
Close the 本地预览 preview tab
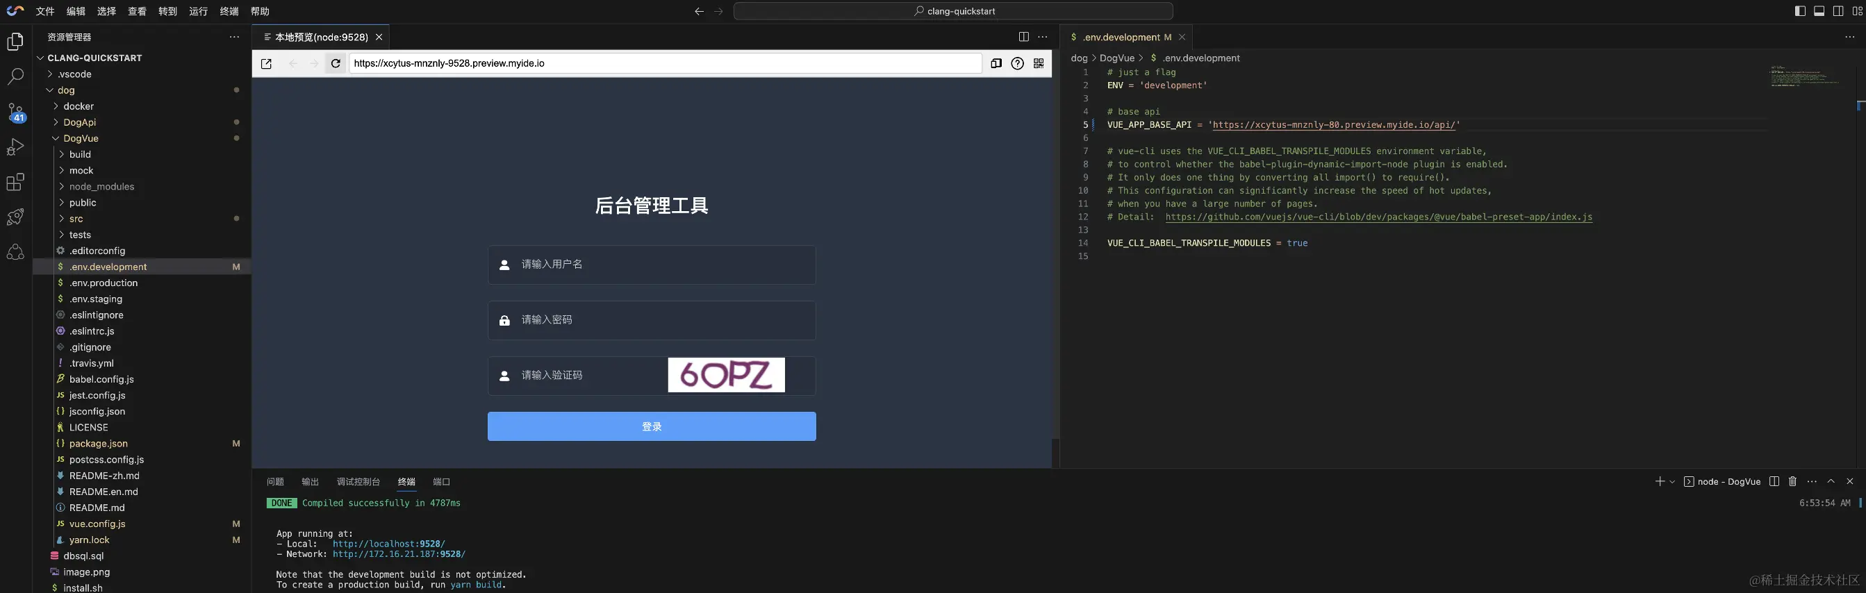[379, 37]
